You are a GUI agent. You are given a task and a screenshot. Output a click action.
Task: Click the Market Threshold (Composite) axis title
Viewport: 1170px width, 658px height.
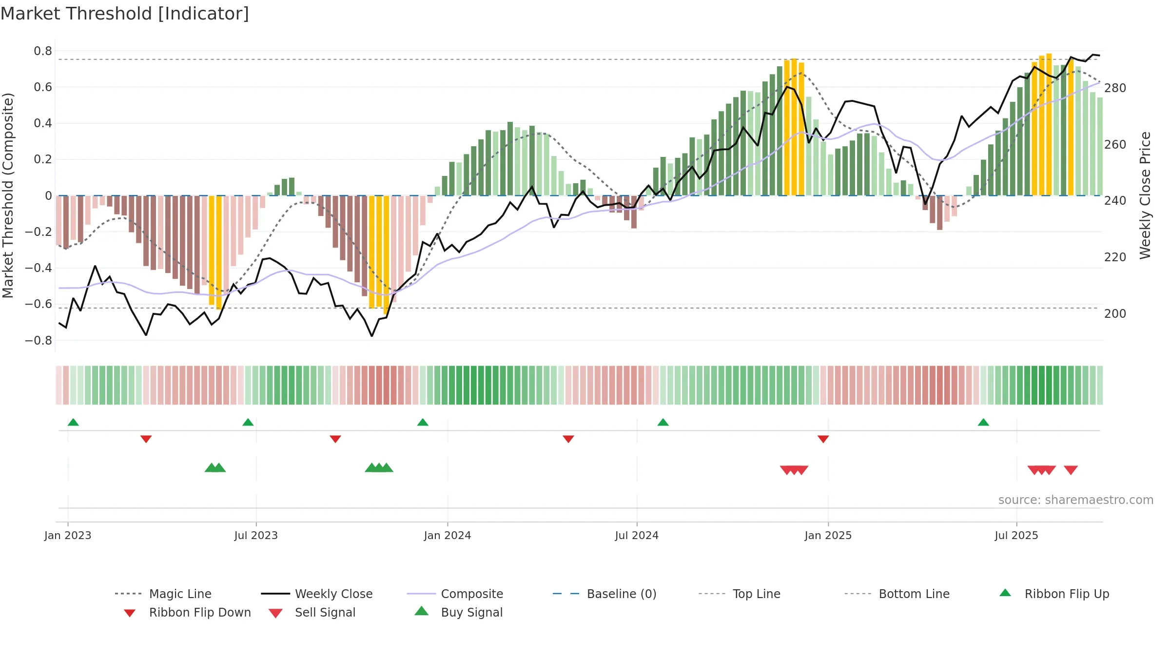tap(8, 195)
